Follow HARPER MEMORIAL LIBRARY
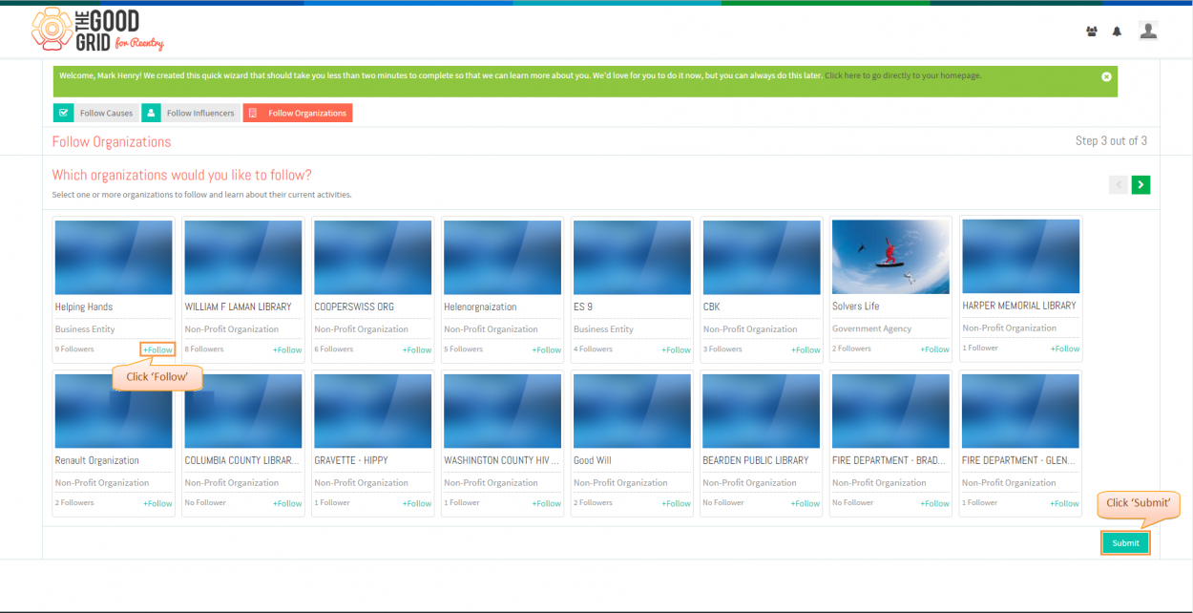This screenshot has height=613, width=1193. (1065, 349)
